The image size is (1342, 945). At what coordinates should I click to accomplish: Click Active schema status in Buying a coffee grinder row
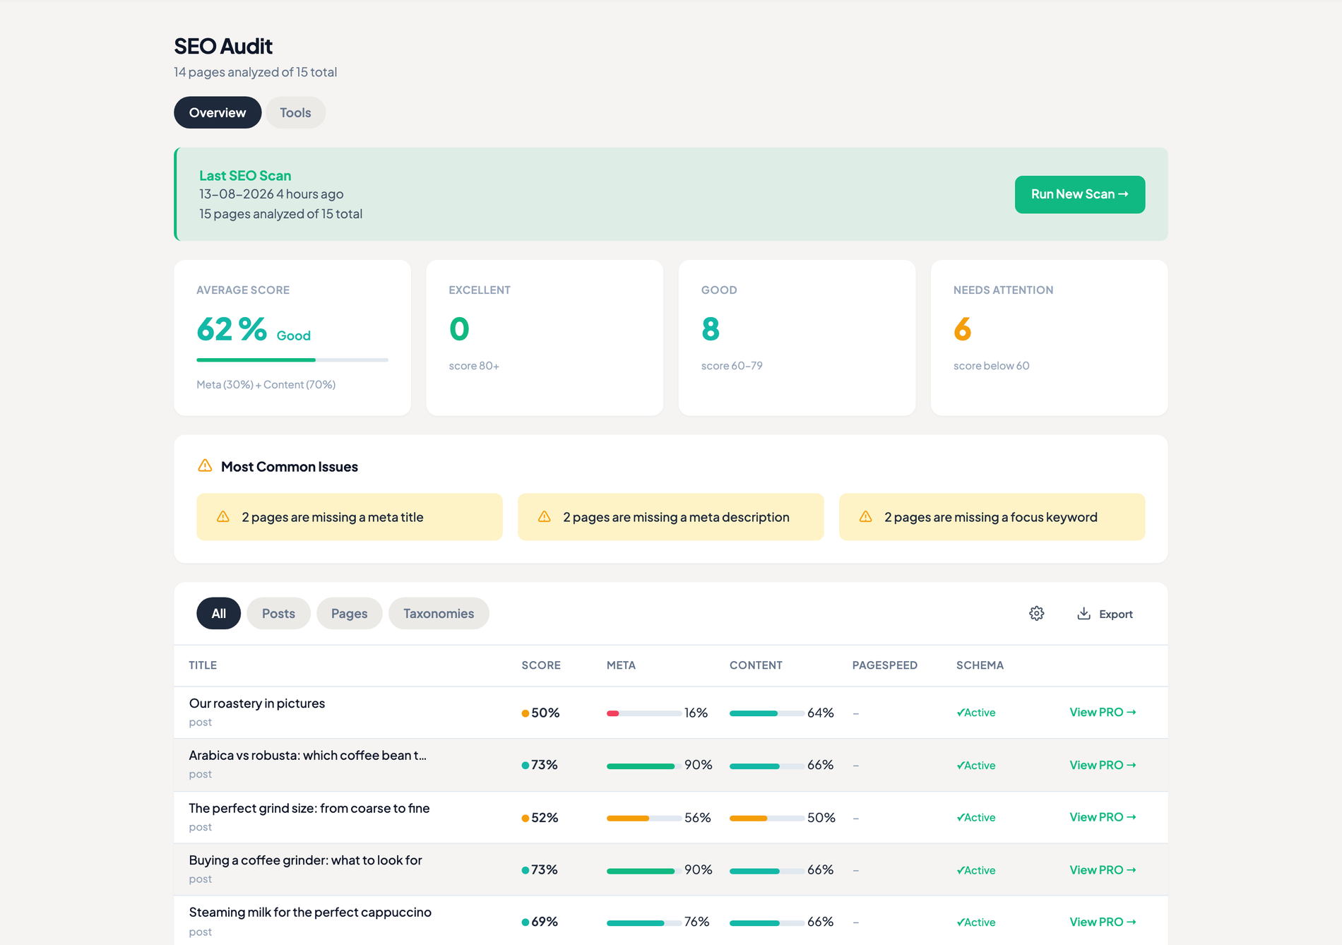[976, 870]
